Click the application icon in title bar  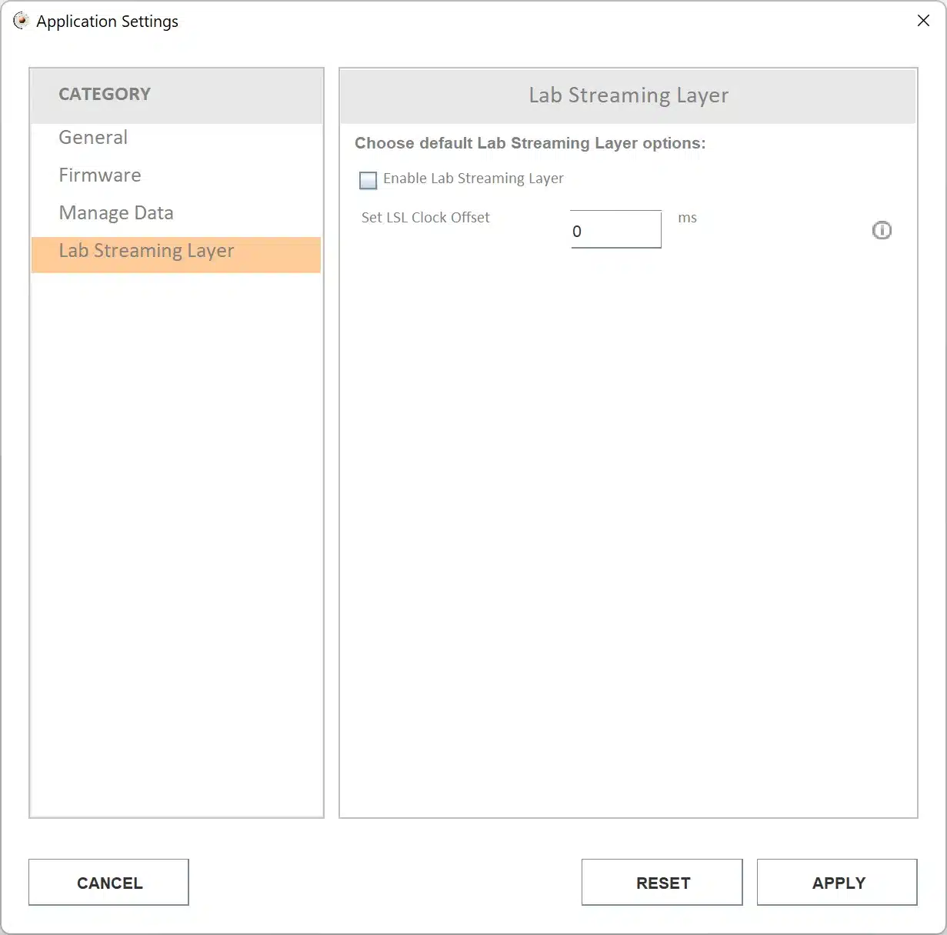click(x=21, y=21)
